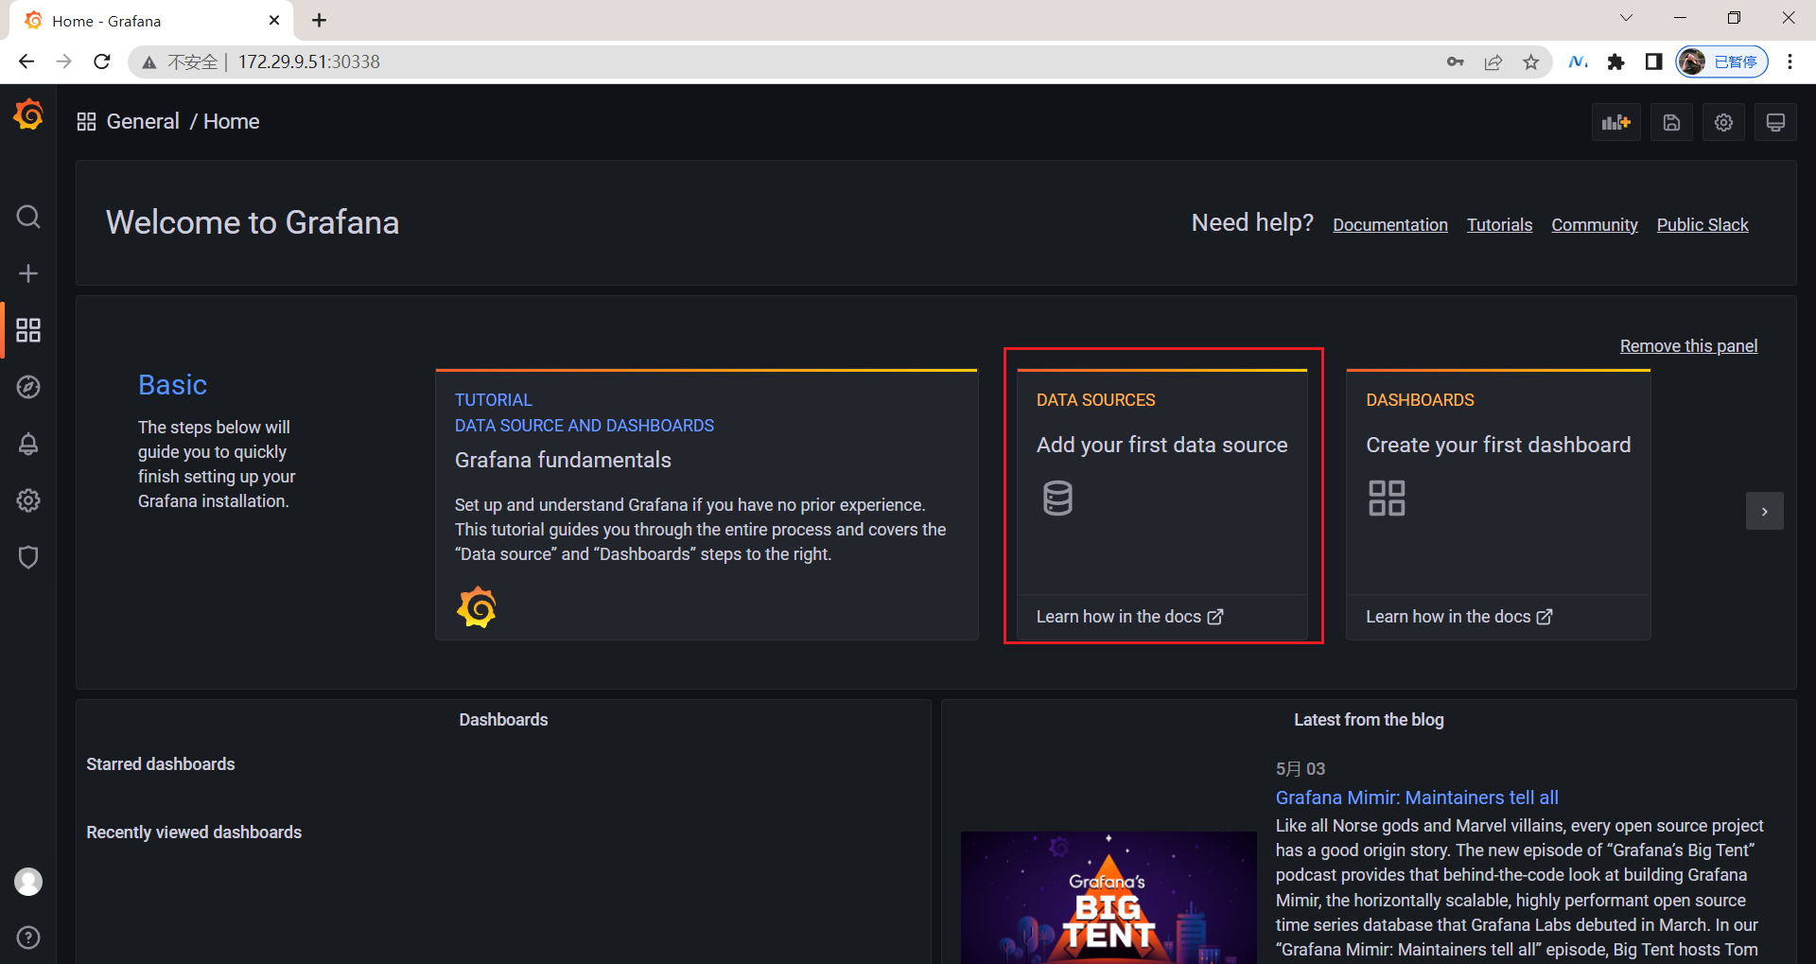This screenshot has height=964, width=1816.
Task: Open the Alerting bell icon
Action: (x=28, y=444)
